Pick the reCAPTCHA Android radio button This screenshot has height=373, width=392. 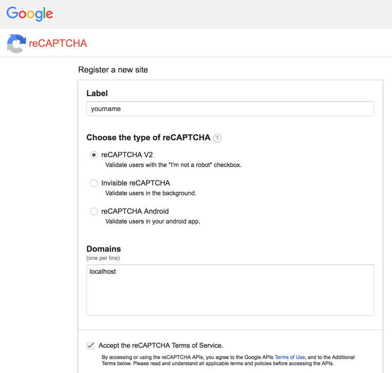[x=94, y=211]
